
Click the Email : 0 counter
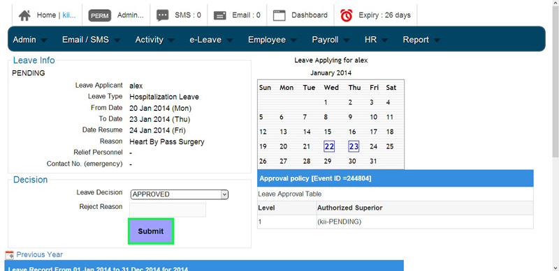click(x=247, y=15)
